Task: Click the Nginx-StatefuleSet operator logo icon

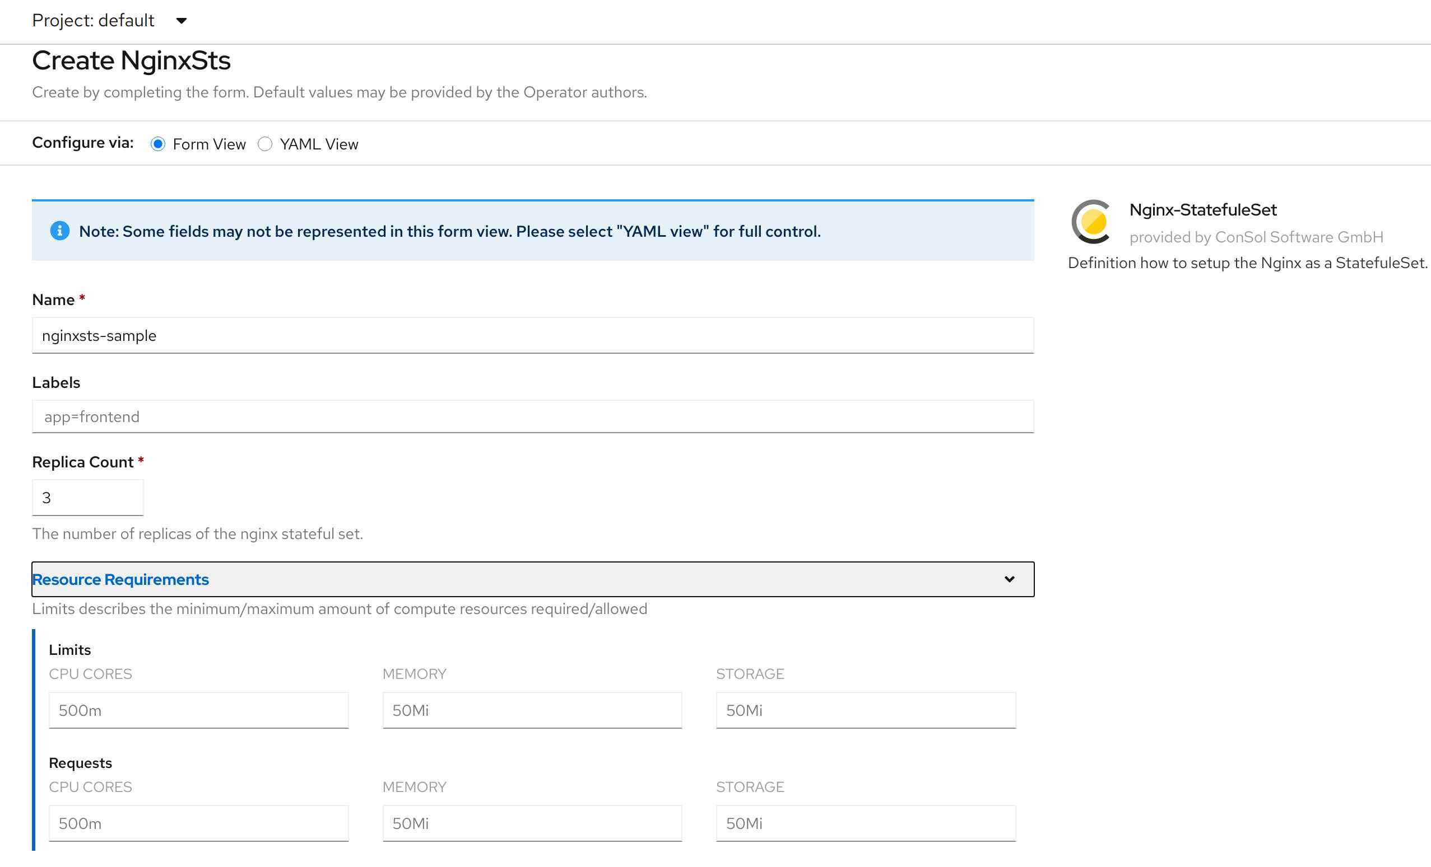Action: pos(1091,222)
